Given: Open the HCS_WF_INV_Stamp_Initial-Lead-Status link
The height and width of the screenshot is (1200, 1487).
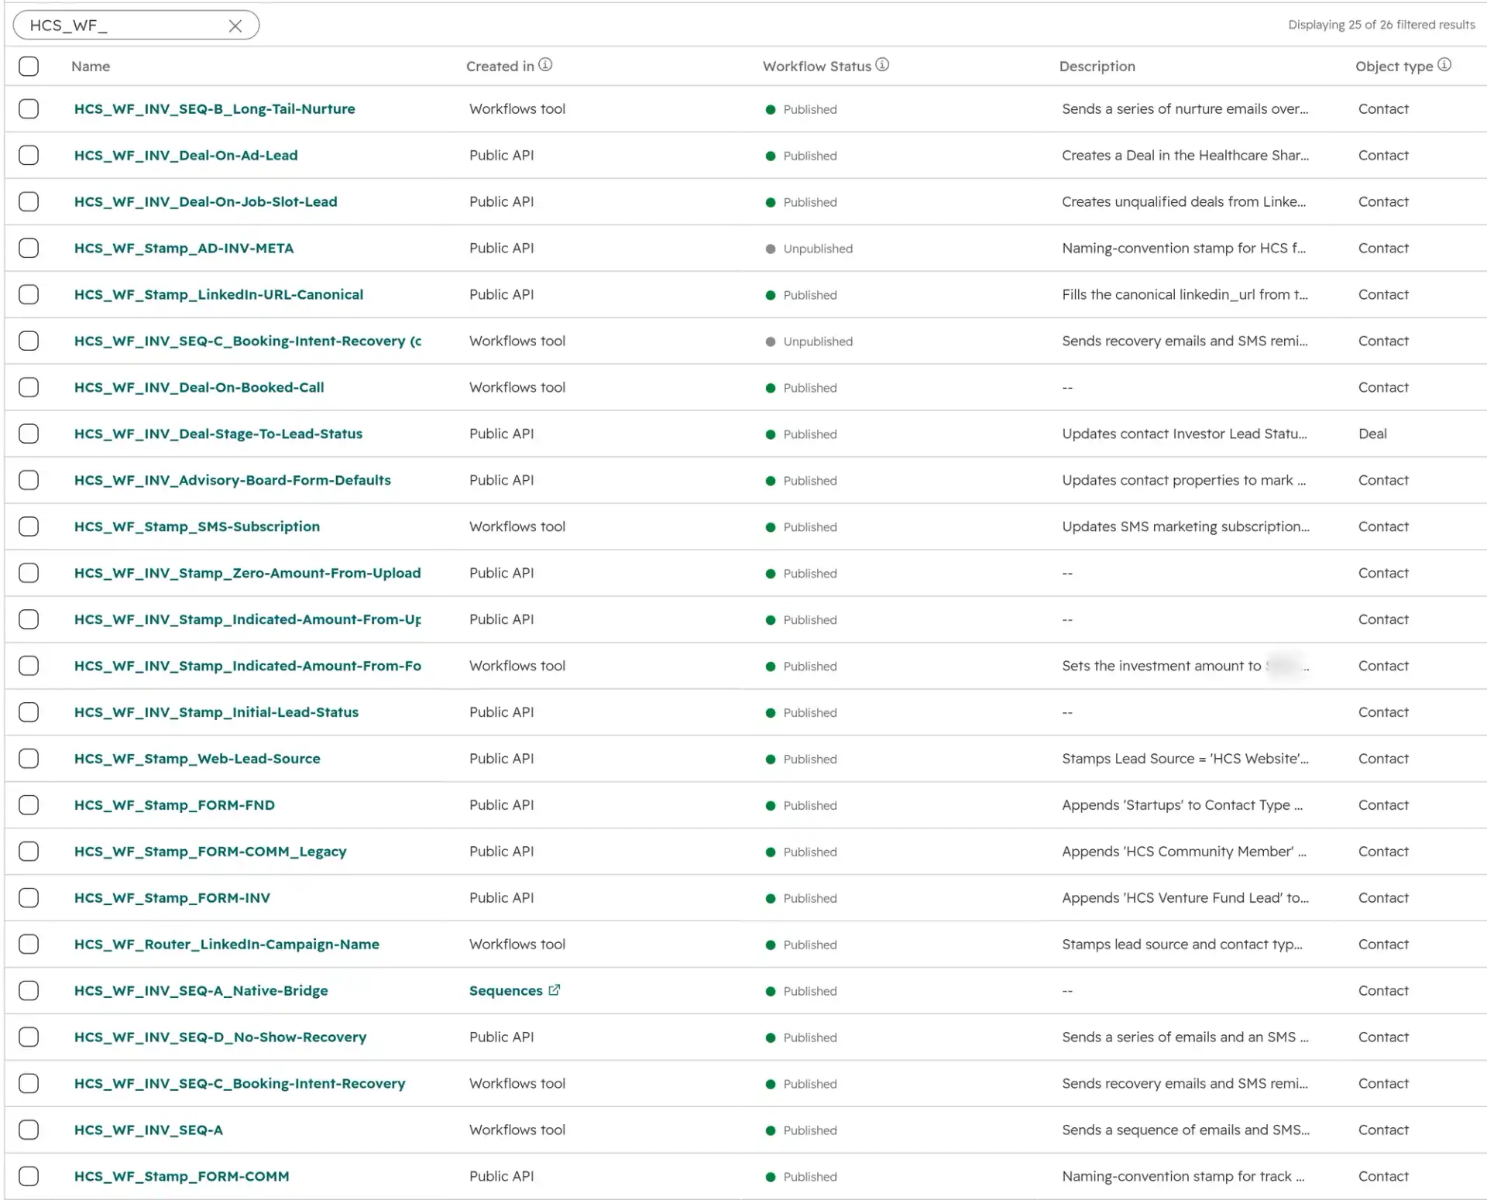Looking at the screenshot, I should [x=216, y=712].
